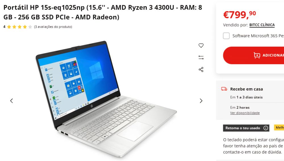Click the compare products arrows icon
284x161 pixels.
pos(201,57)
